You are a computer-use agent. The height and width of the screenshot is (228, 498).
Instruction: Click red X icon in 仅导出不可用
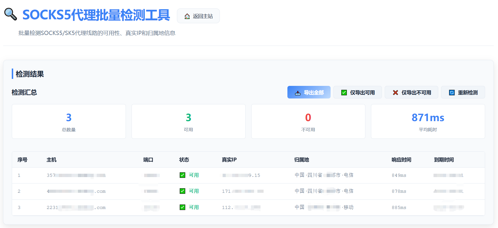tap(395, 93)
